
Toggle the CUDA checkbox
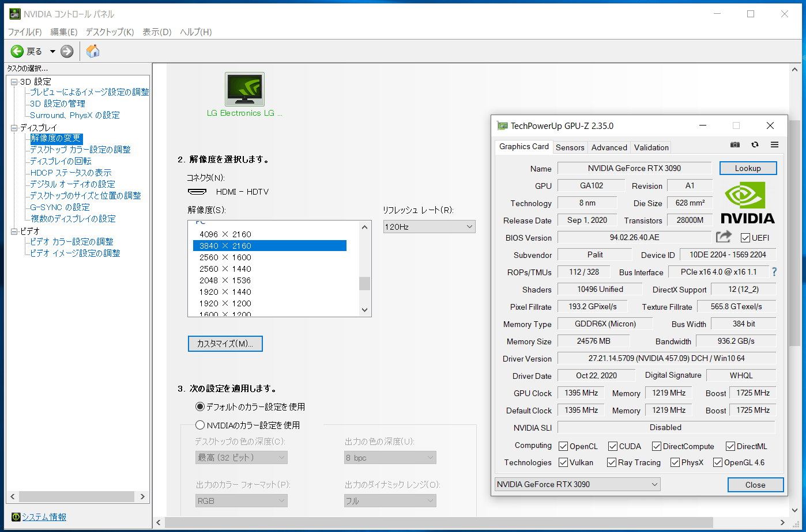coord(613,446)
